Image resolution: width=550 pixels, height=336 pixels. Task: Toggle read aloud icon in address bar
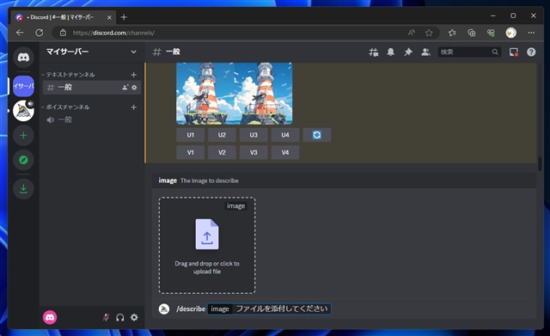coord(412,33)
